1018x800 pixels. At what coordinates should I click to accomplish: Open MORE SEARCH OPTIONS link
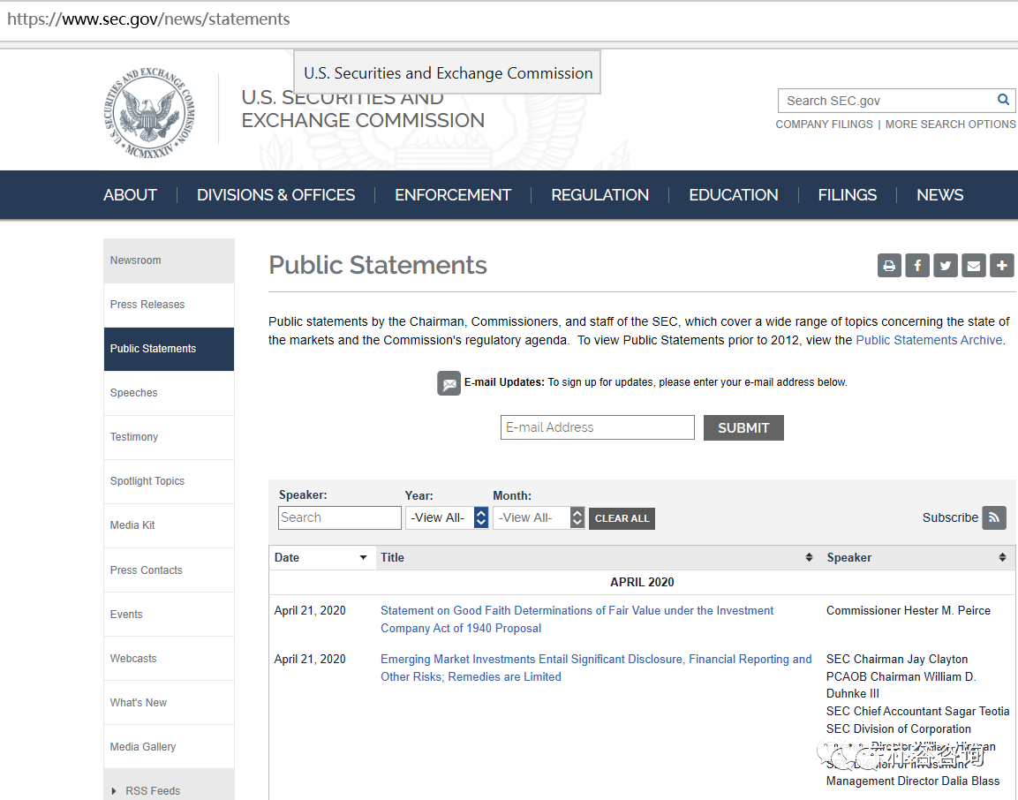[x=951, y=124]
